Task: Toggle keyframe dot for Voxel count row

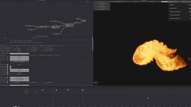Action: pyautogui.click(x=7, y=47)
